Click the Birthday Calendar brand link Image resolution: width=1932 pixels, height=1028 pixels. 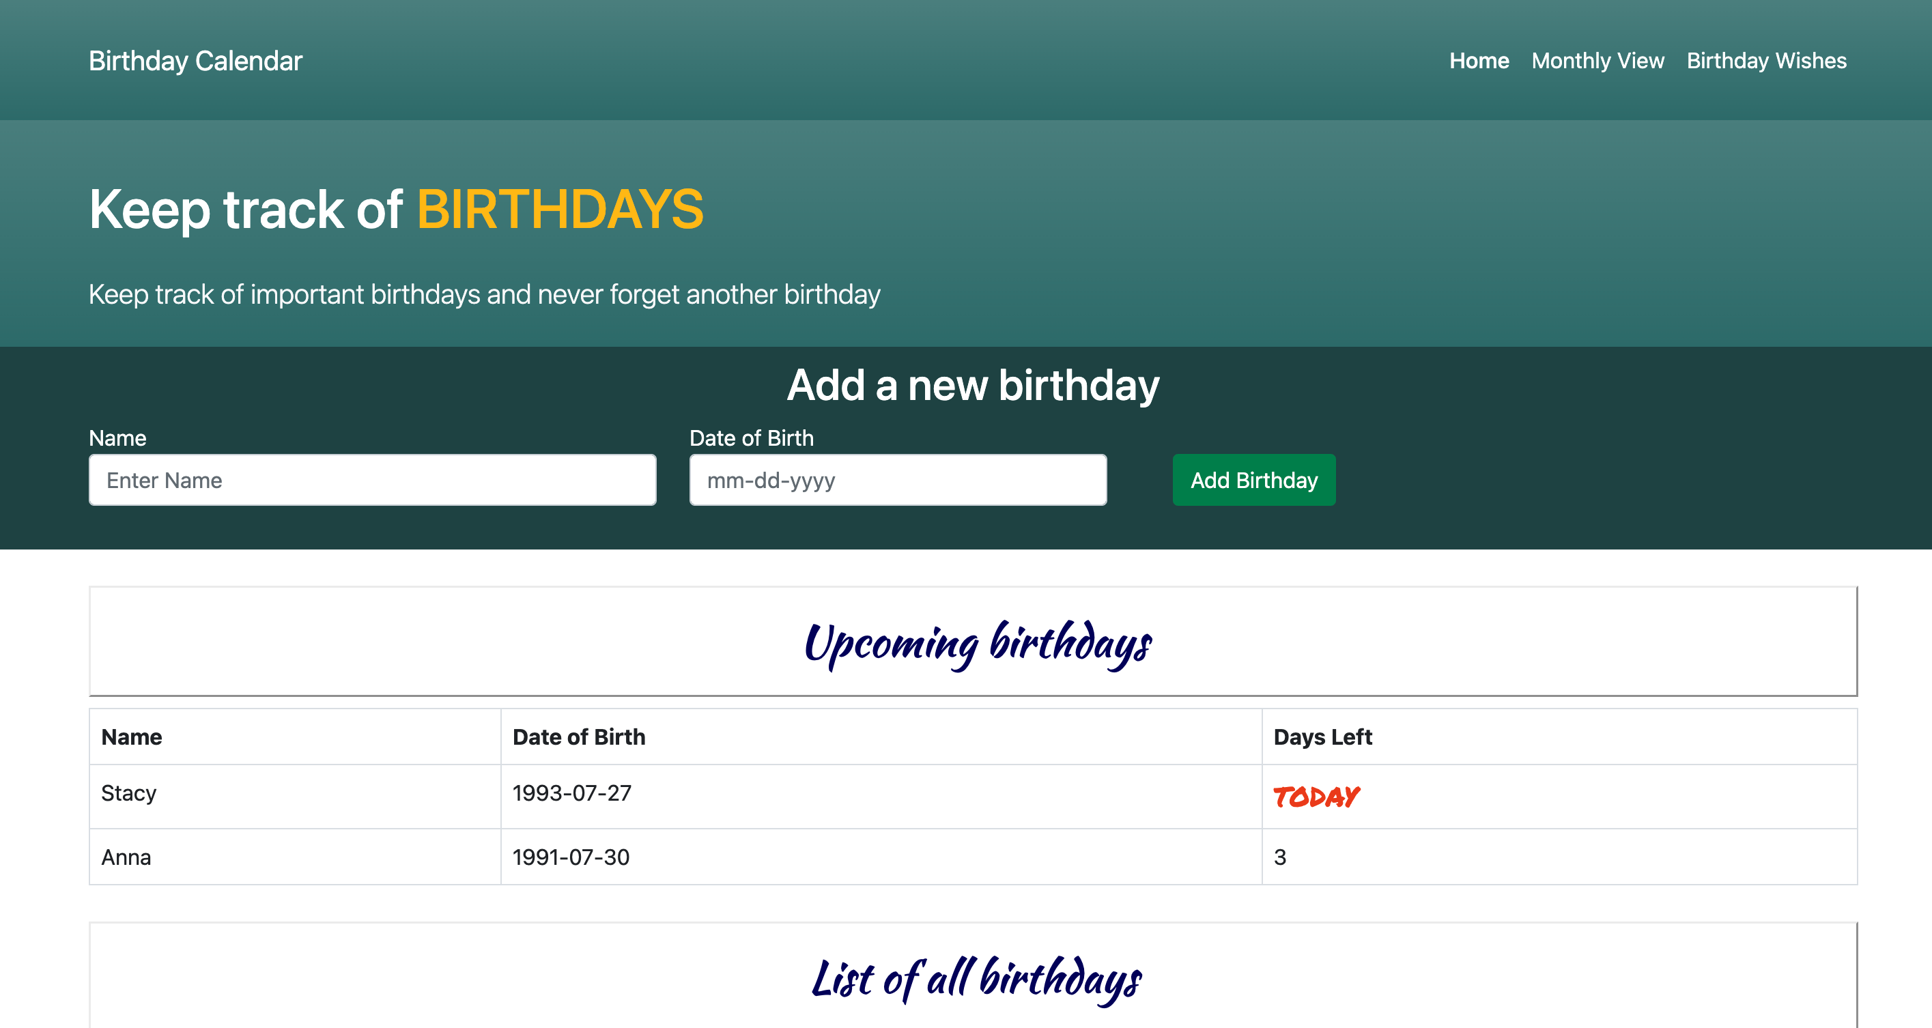(195, 61)
